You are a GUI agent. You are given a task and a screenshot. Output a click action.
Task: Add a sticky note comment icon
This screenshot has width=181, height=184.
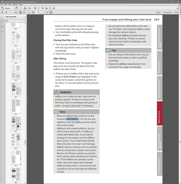(x=39, y=8)
